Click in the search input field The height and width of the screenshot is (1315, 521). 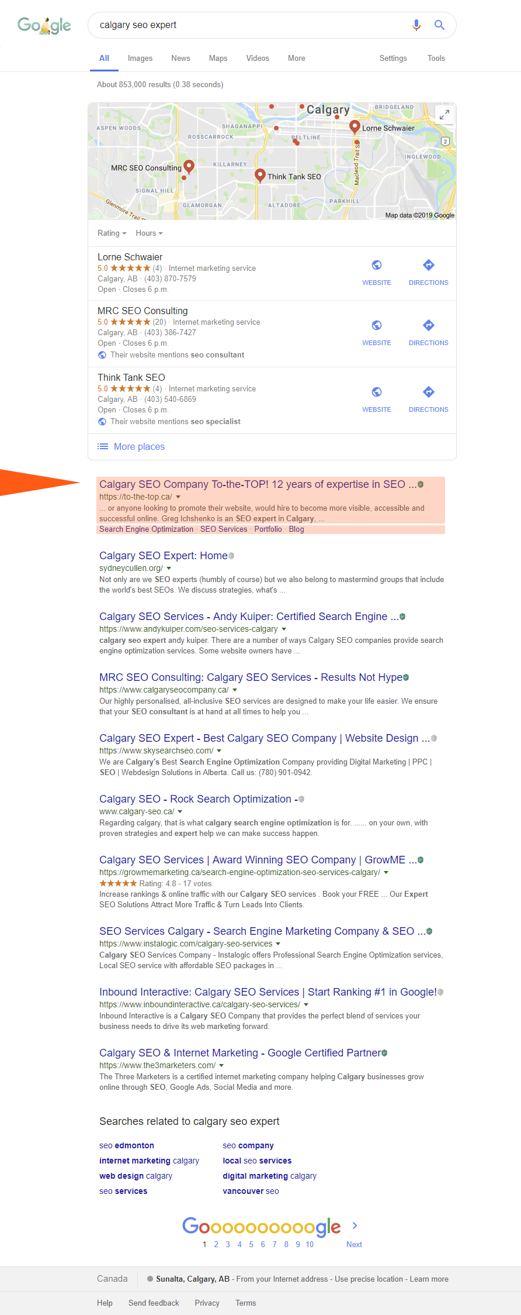click(245, 25)
